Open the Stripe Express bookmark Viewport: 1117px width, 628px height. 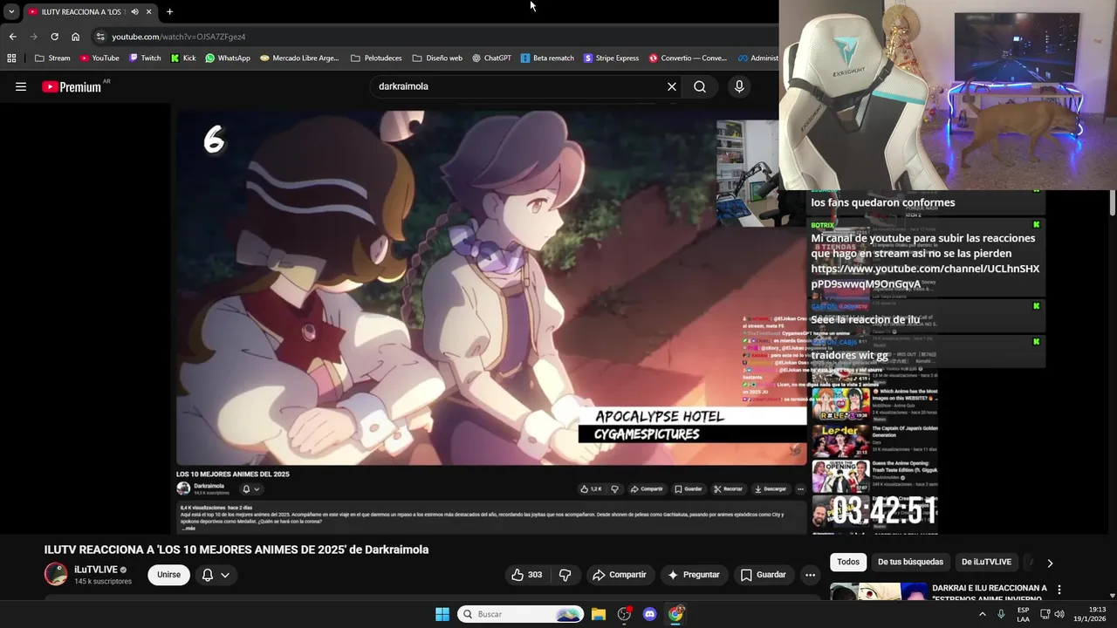[611, 58]
